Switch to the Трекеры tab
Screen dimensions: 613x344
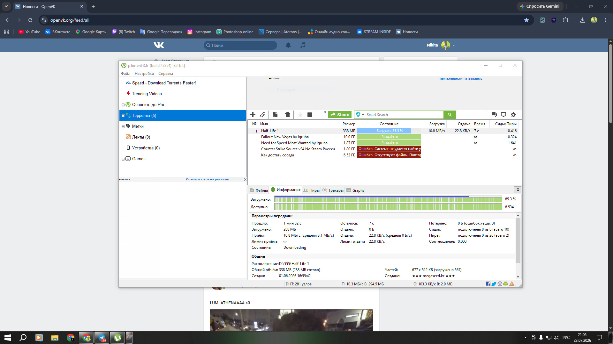point(333,190)
